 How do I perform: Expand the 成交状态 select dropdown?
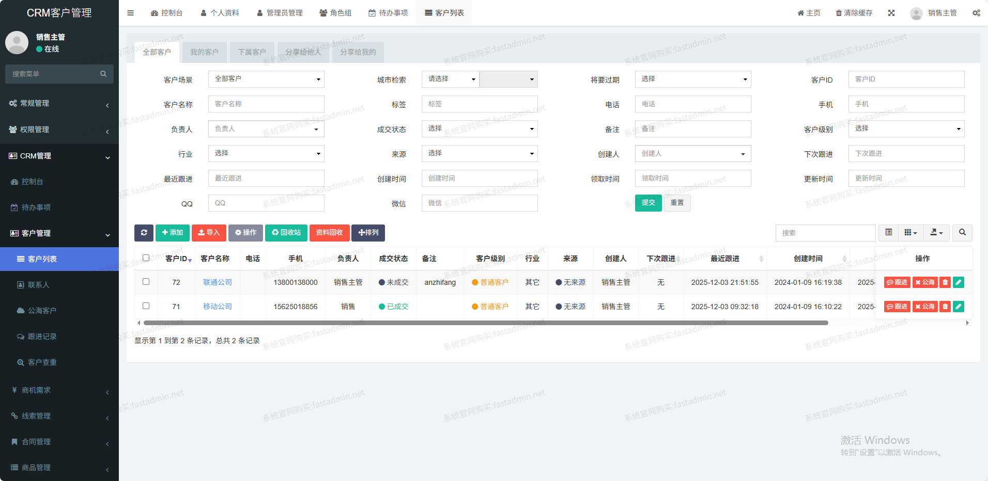[480, 129]
